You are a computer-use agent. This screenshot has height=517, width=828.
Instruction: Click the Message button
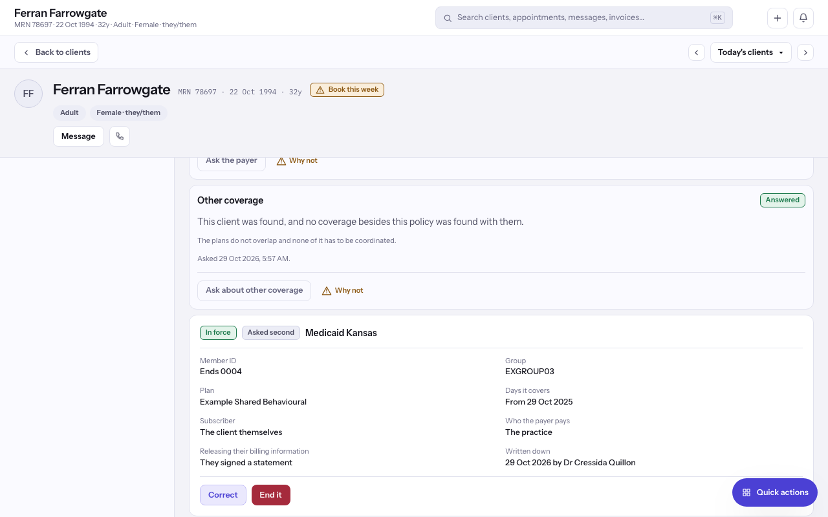click(78, 136)
